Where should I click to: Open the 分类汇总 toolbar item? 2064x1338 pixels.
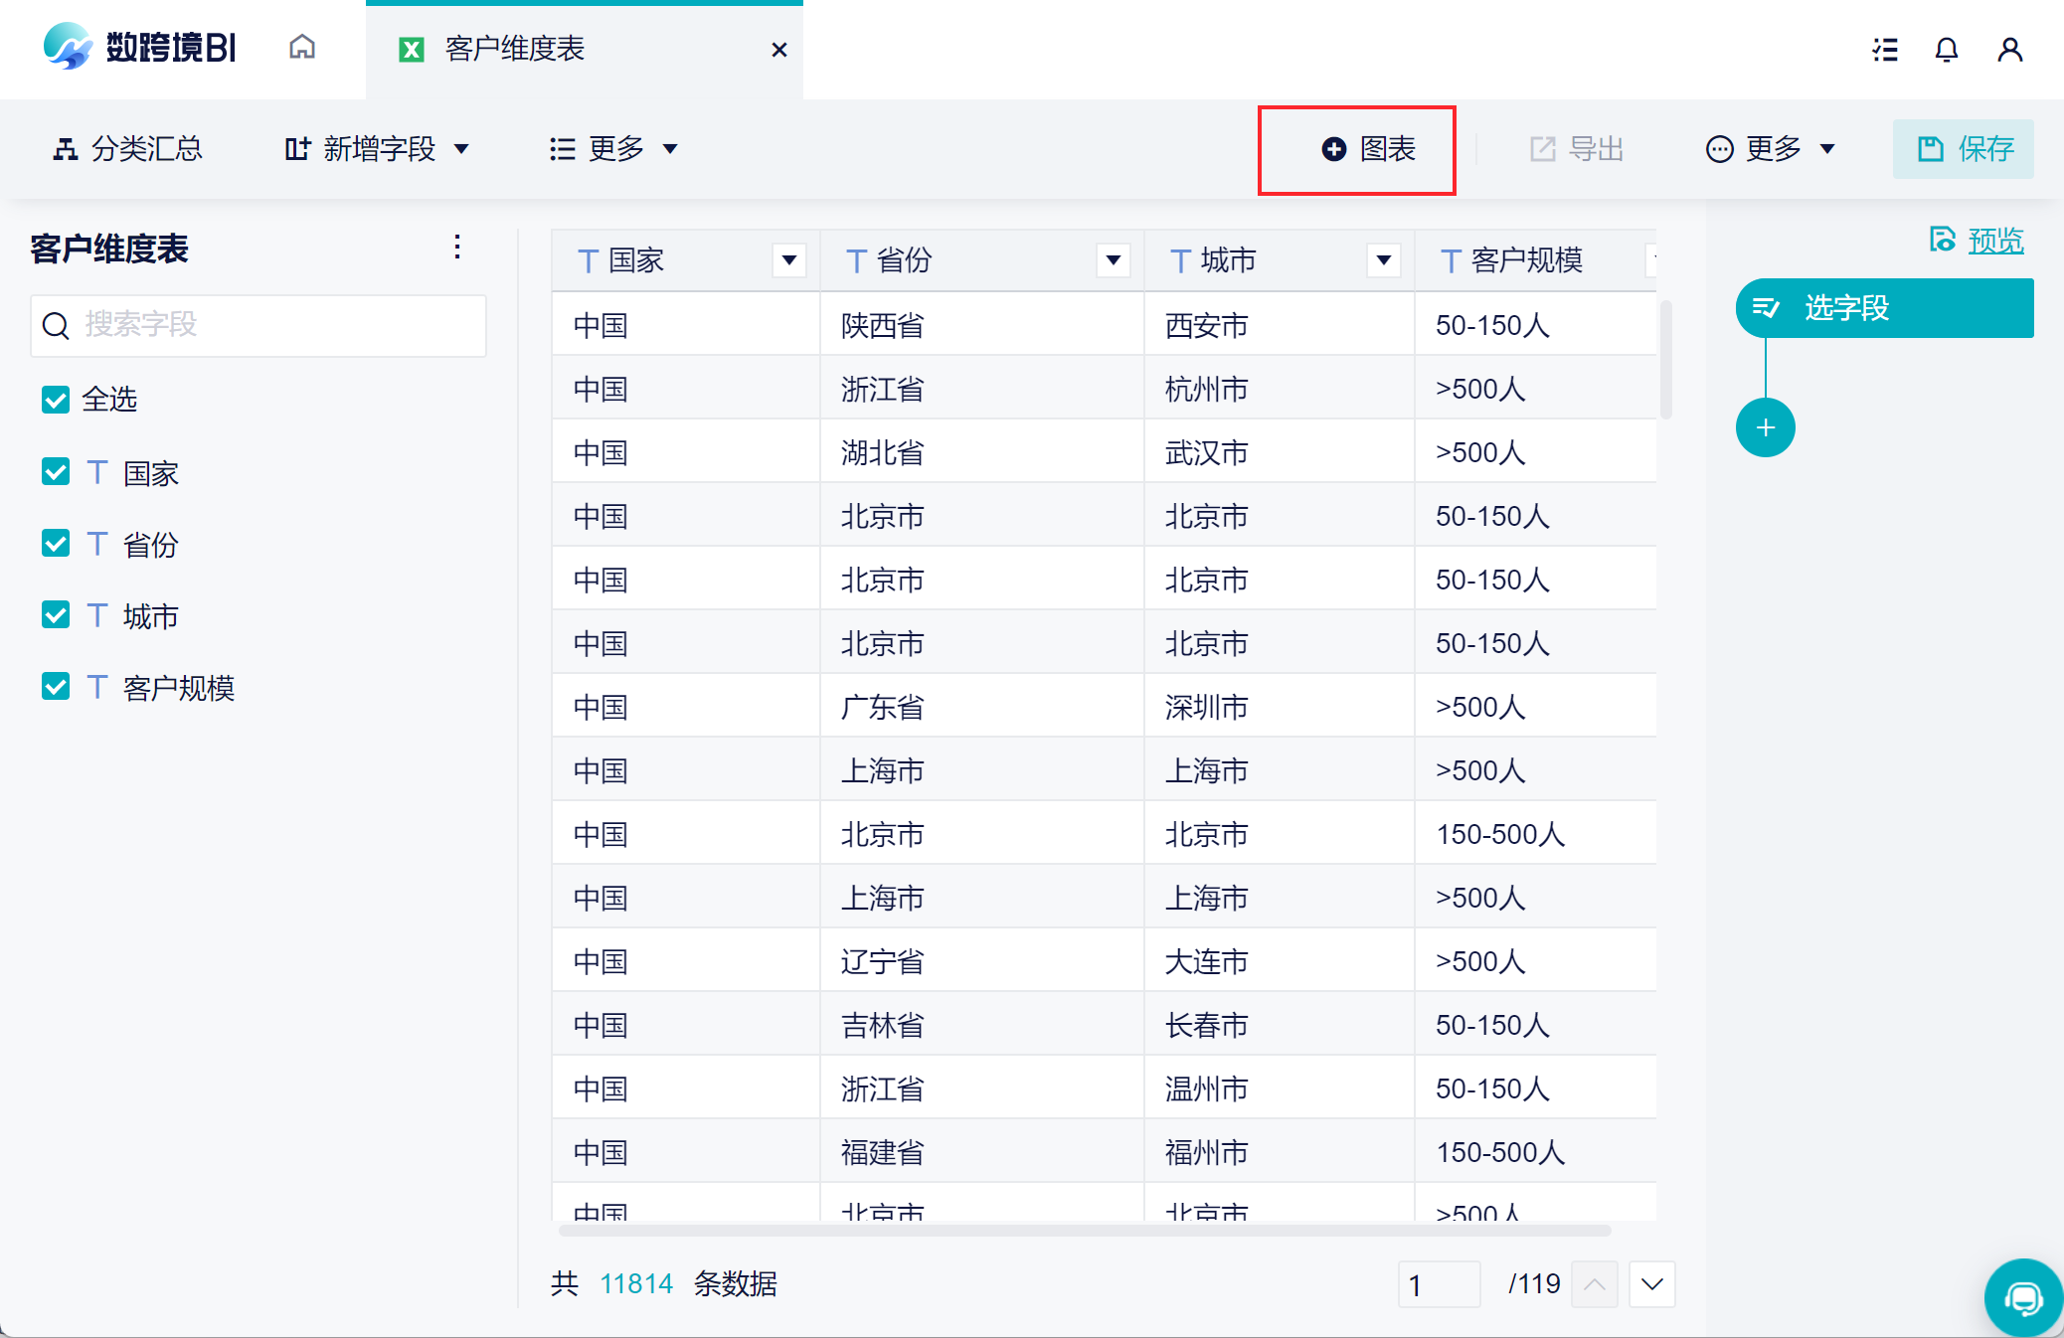pos(128,149)
